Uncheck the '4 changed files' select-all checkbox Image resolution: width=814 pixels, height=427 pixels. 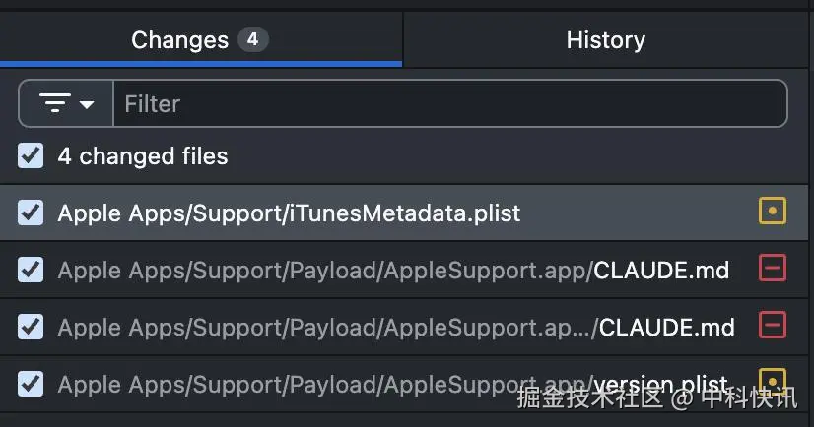(31, 156)
